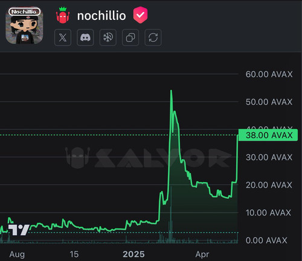The width and height of the screenshot is (302, 261).
Task: Click the Apr label on time axis
Action: 202,255
